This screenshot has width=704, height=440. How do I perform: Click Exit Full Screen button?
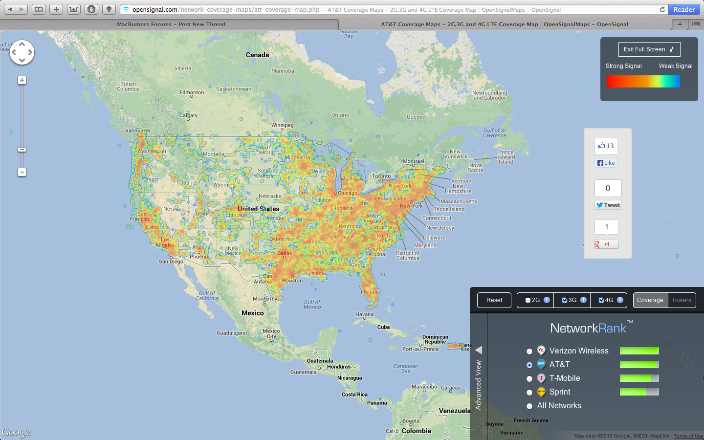point(649,49)
